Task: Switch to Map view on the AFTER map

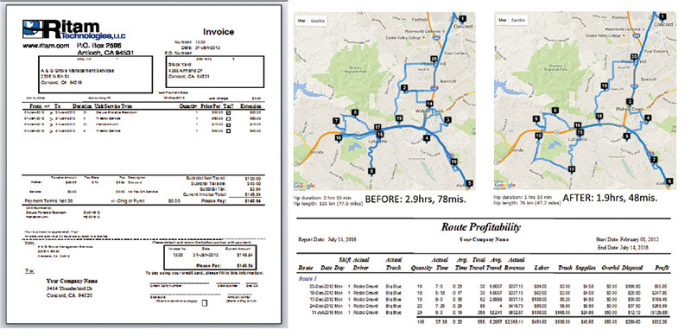Action: [x=503, y=20]
